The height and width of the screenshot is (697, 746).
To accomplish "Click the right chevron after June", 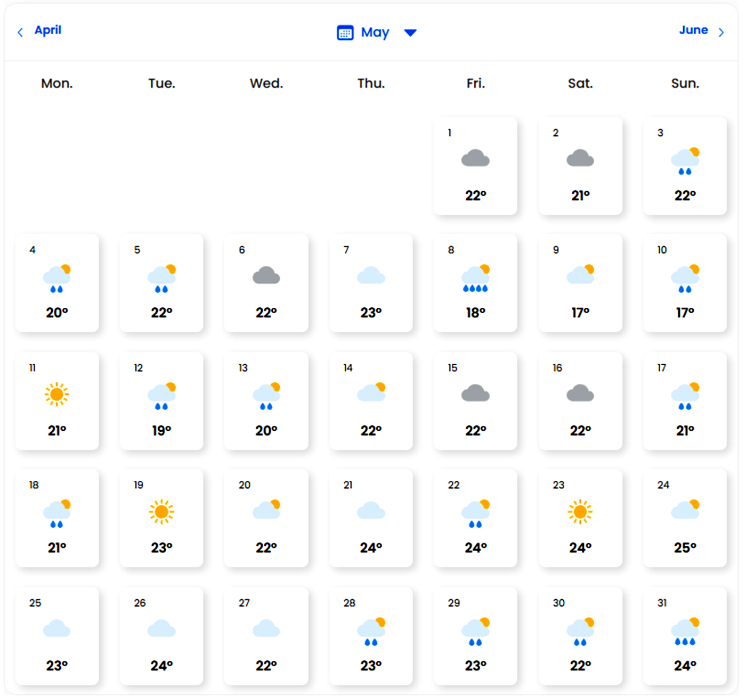I will point(721,32).
